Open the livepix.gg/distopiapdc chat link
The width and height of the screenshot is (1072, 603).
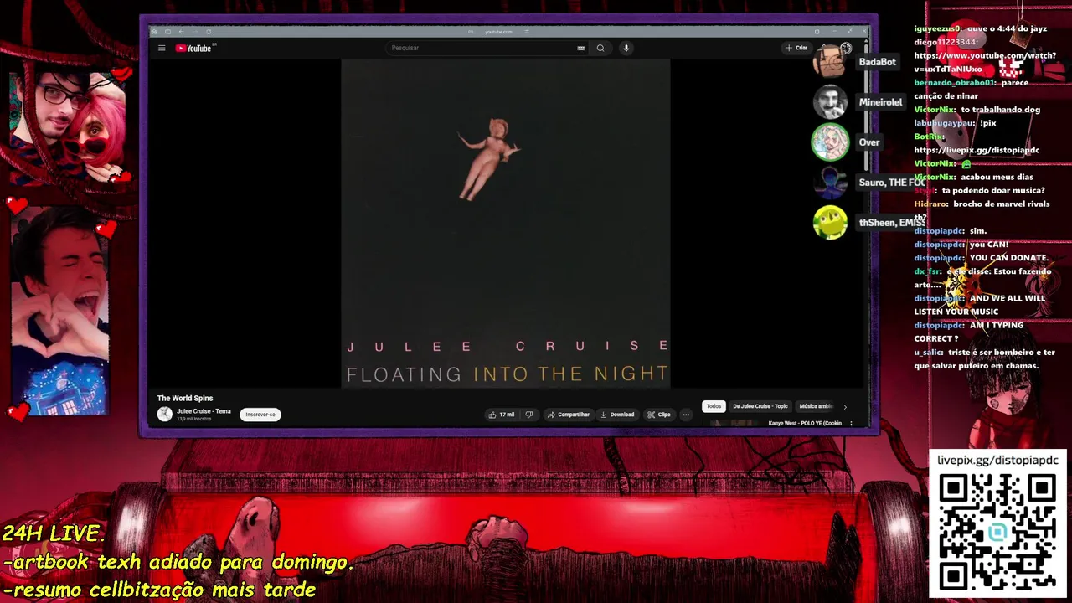pos(977,150)
